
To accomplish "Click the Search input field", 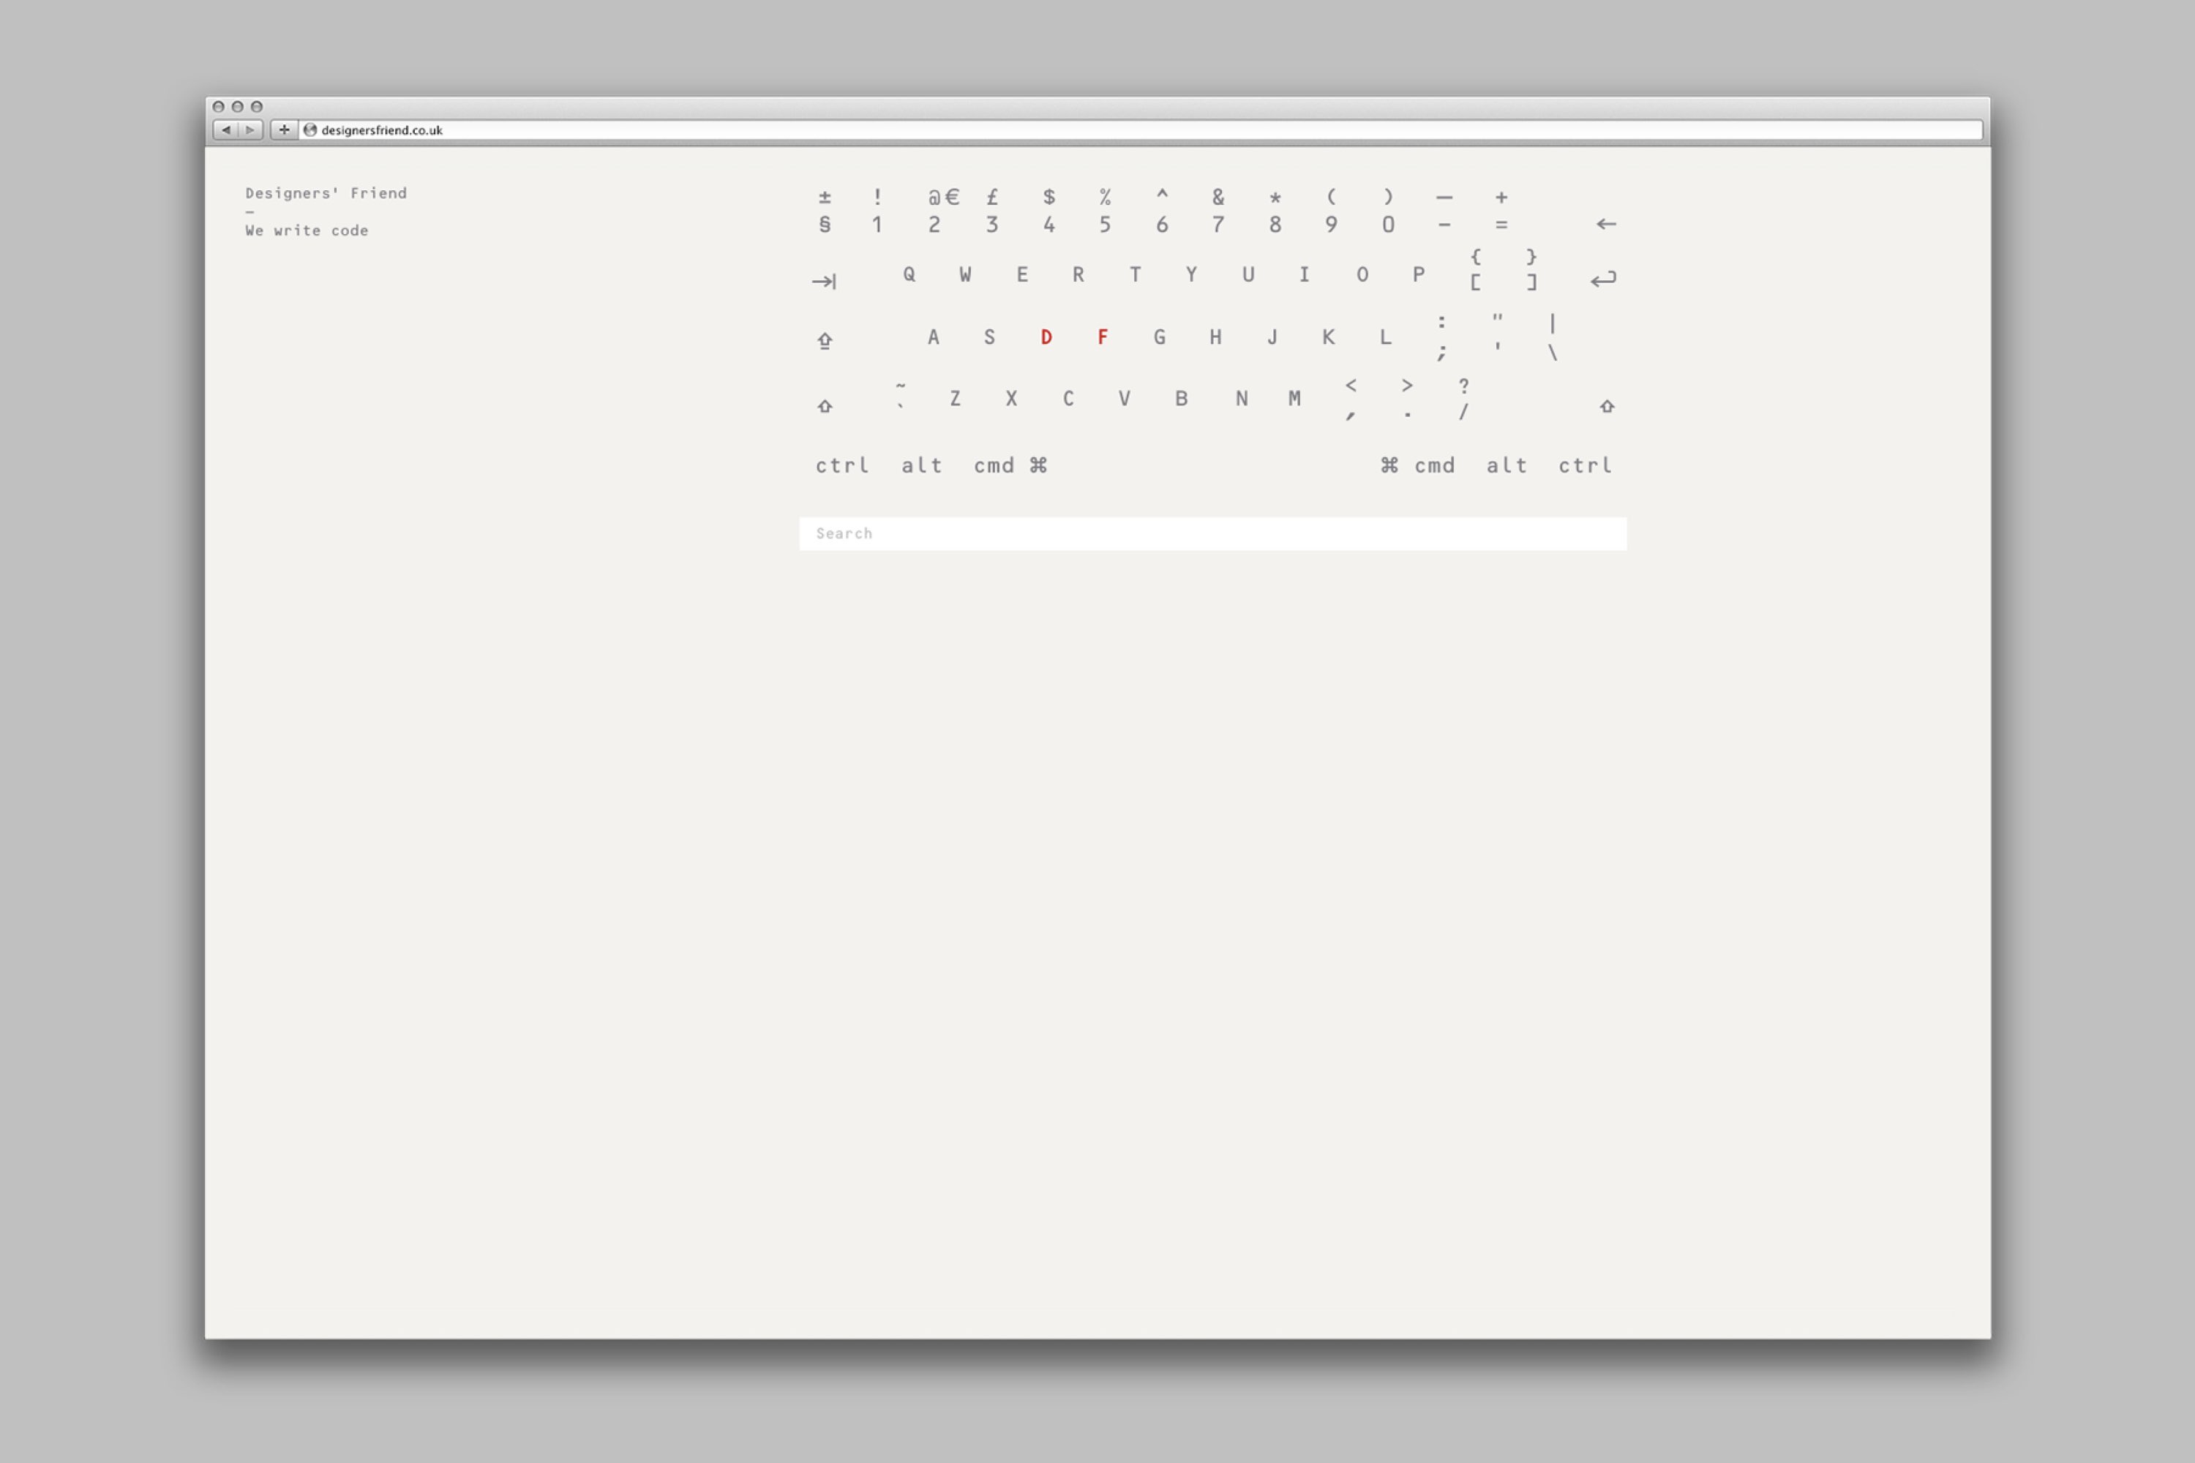I will coord(1212,534).
